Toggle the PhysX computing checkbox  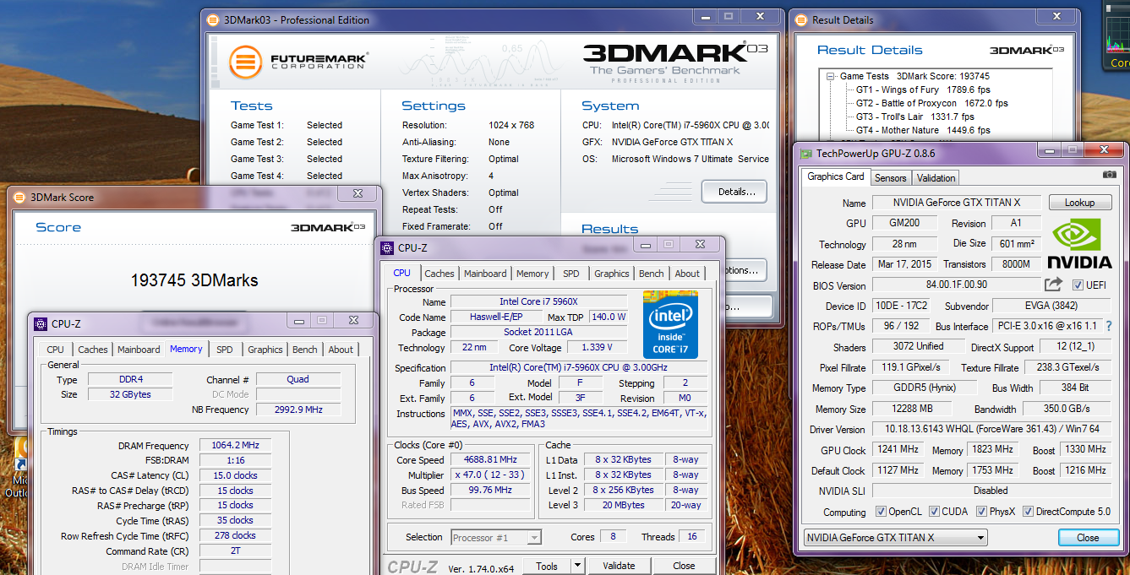(x=981, y=512)
